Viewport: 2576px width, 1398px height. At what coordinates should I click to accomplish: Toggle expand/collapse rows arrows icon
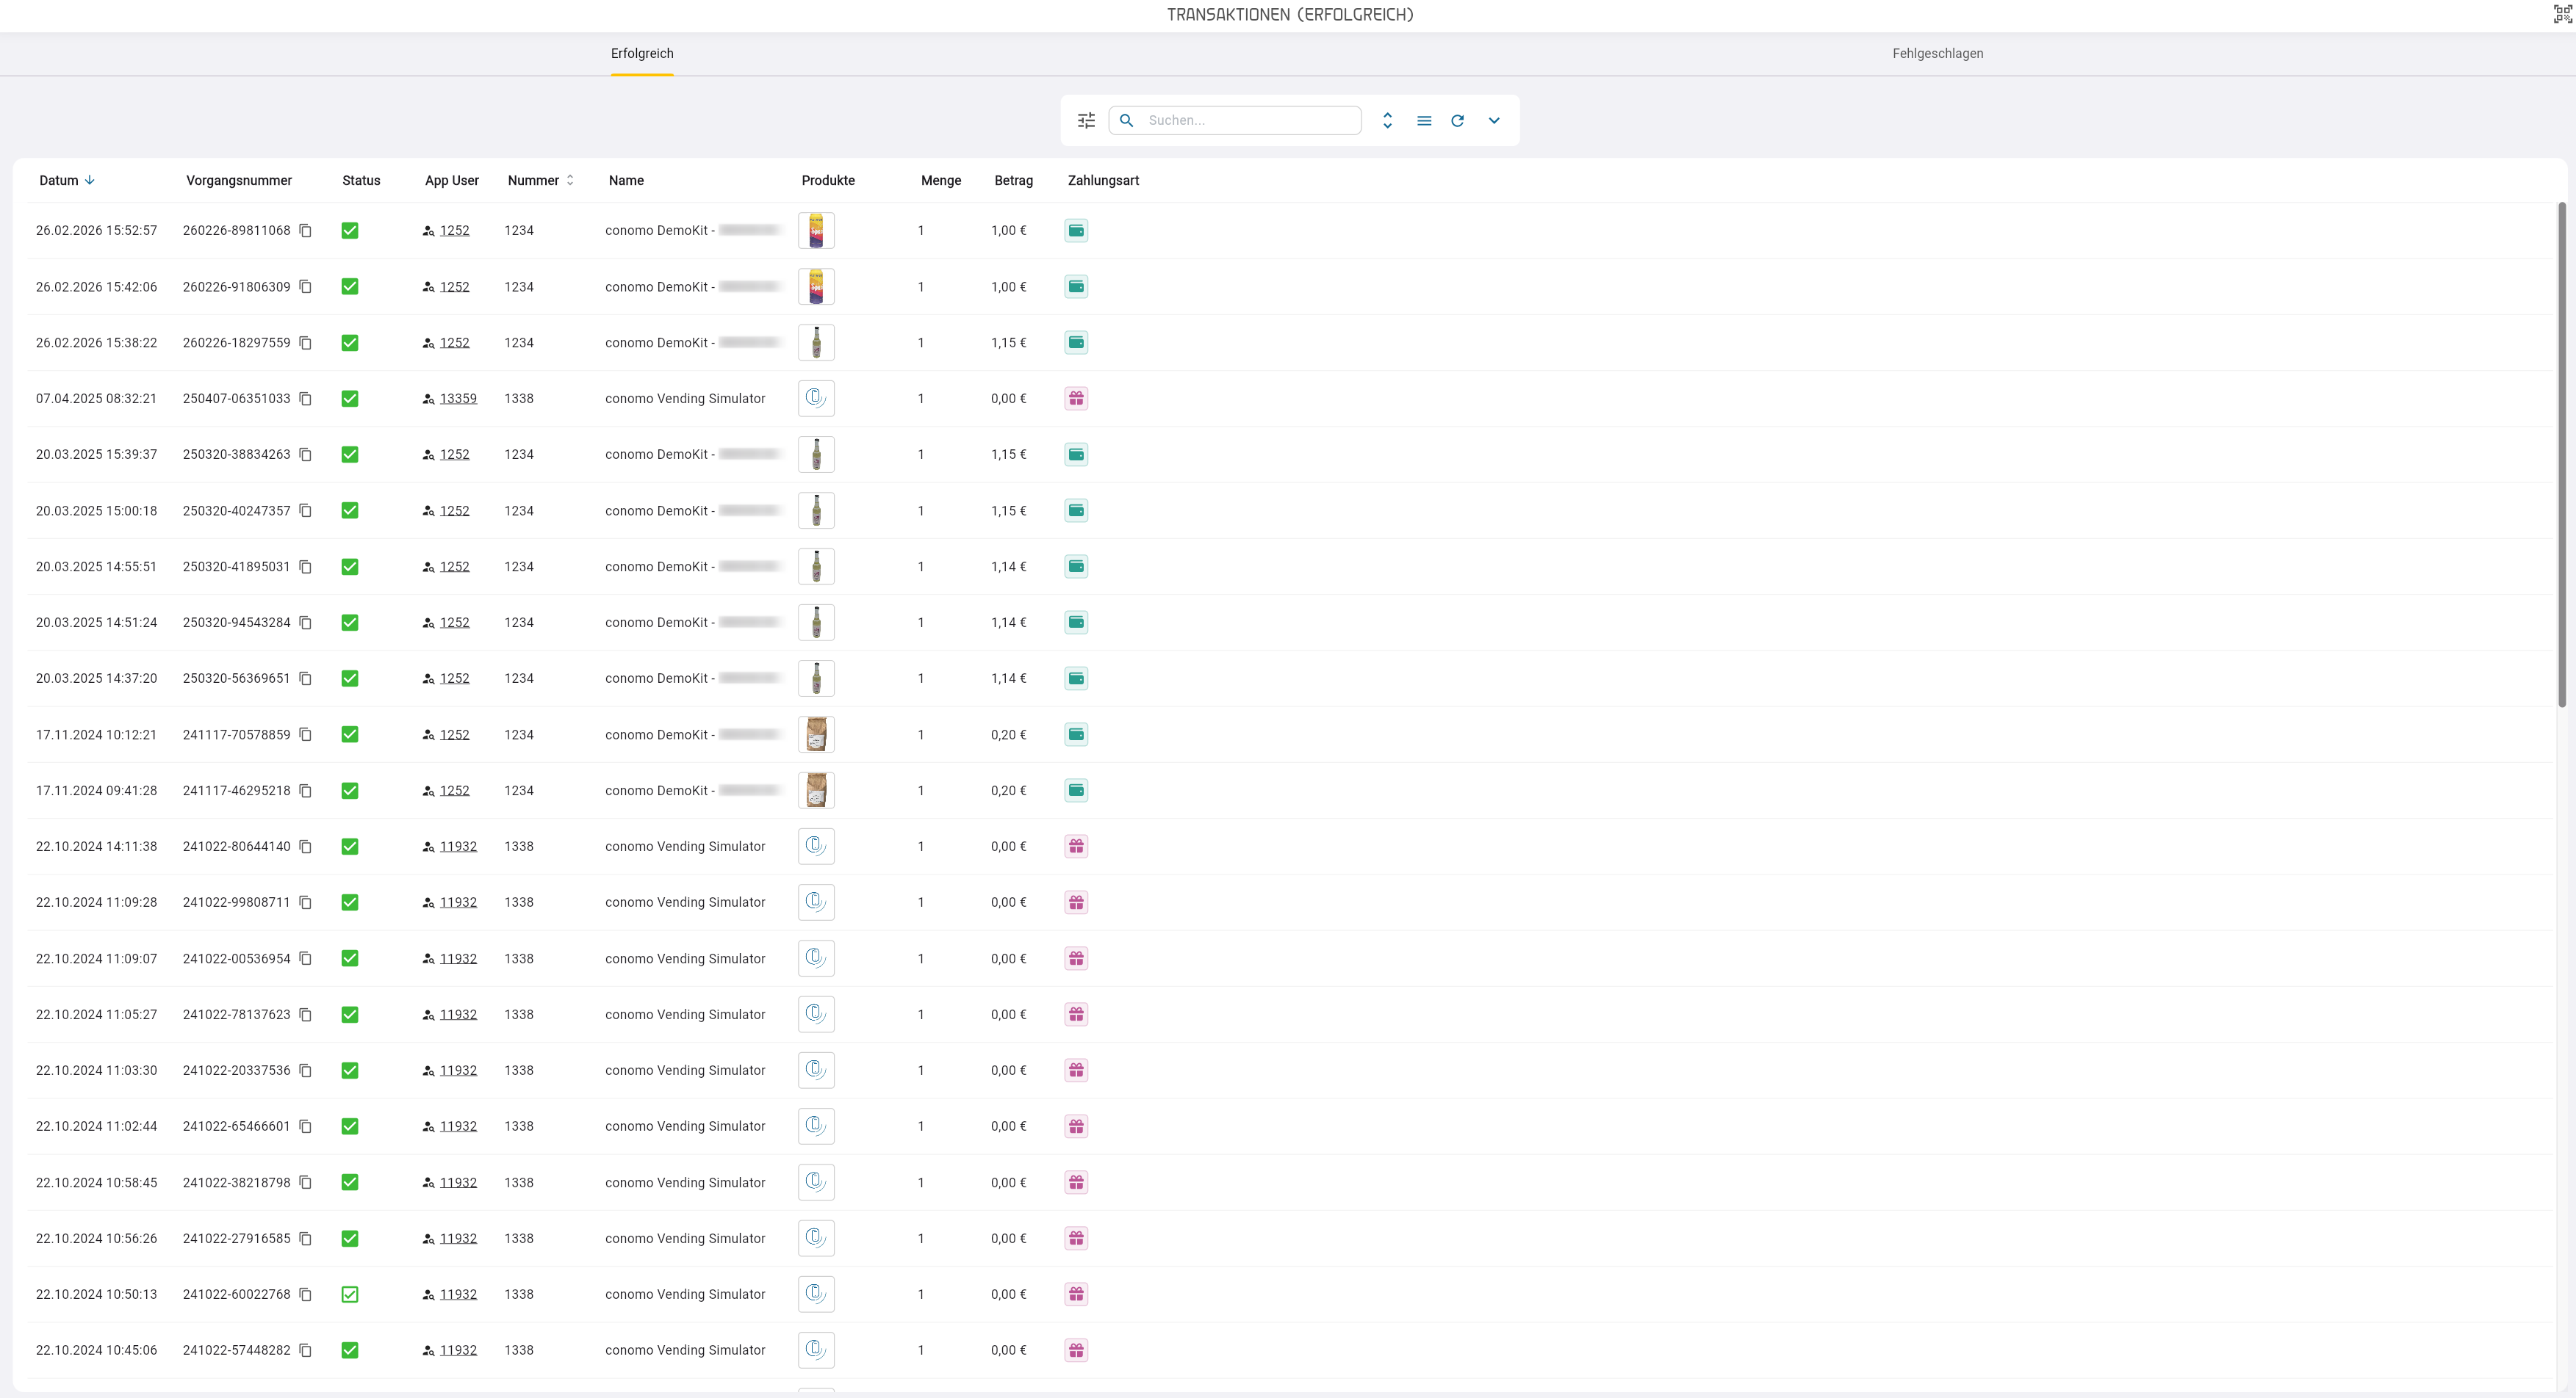[1387, 121]
